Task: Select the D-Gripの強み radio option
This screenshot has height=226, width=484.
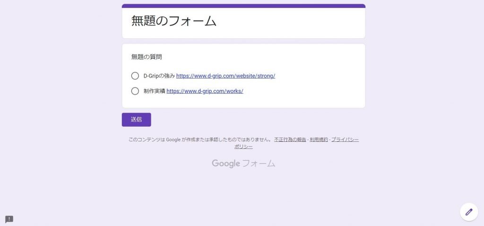Action: (x=135, y=76)
